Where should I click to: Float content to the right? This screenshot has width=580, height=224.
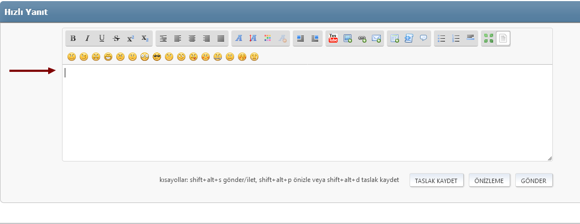315,38
